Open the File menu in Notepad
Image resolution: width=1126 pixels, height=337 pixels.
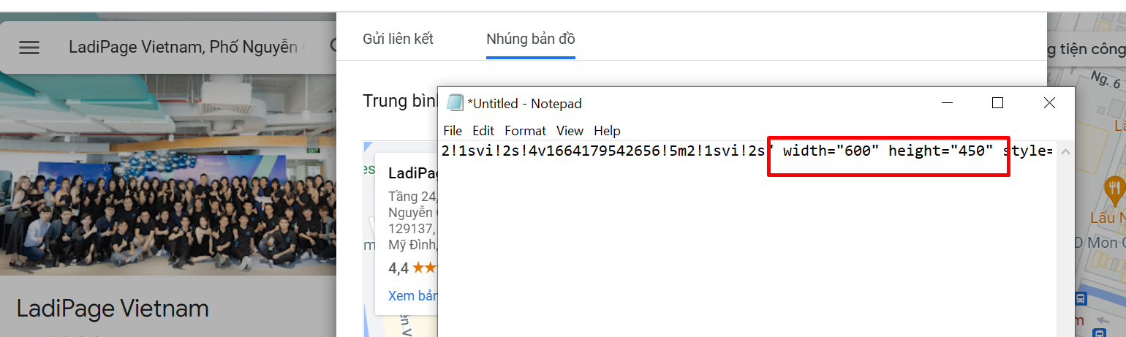coord(453,131)
